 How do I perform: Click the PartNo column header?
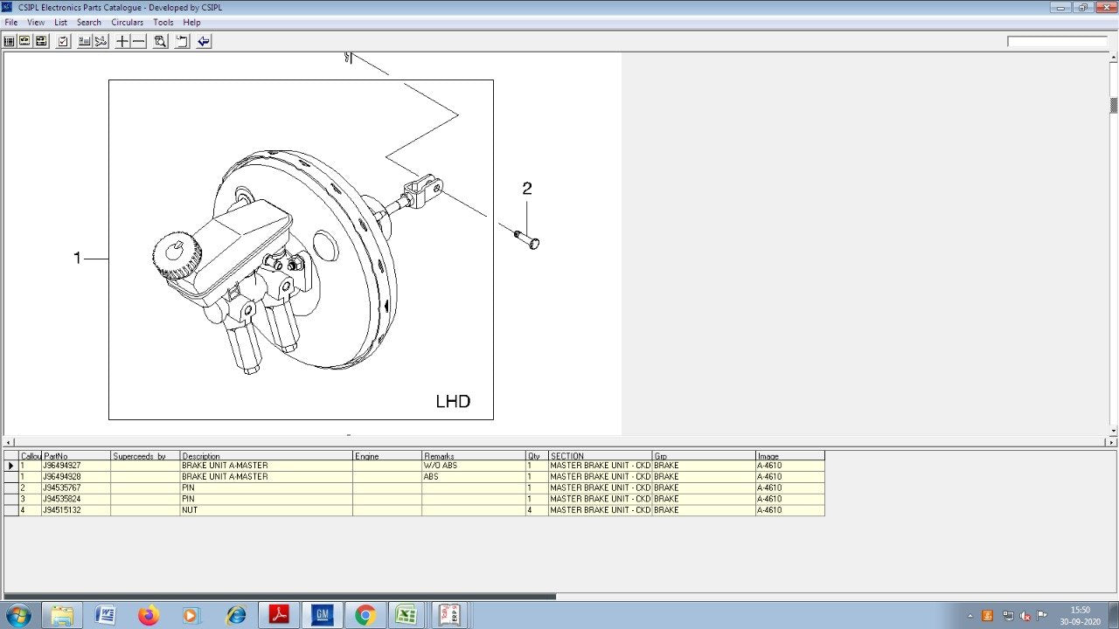pos(76,456)
